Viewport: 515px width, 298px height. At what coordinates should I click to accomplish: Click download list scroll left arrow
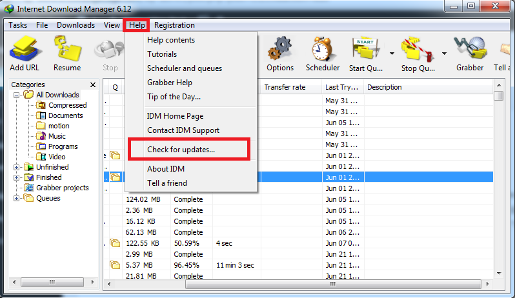[x=109, y=284]
